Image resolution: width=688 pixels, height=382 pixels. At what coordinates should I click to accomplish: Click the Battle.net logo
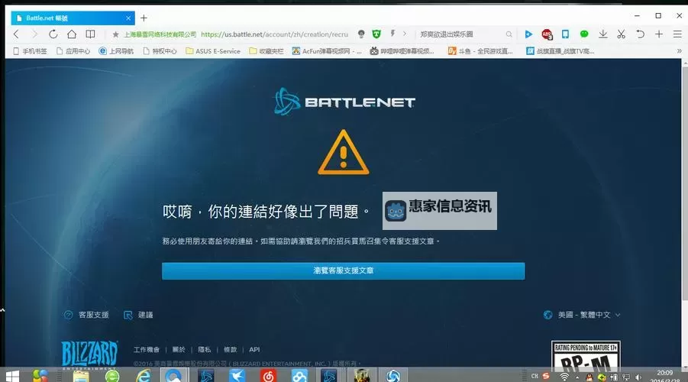(344, 102)
